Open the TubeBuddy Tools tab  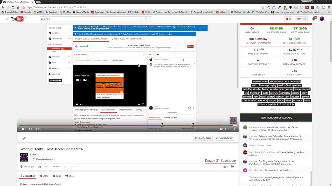click(70, 176)
